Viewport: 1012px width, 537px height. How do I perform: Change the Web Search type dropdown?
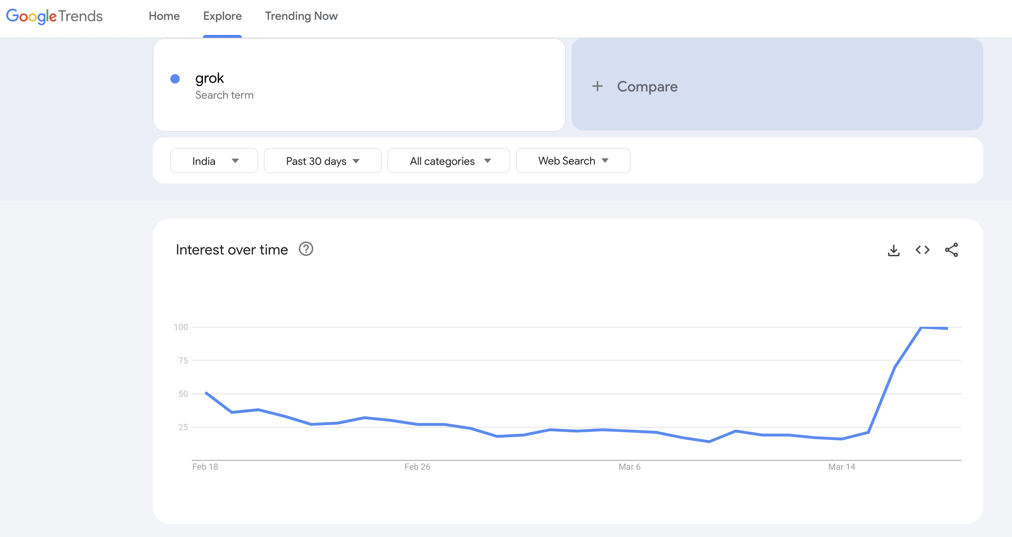click(573, 161)
